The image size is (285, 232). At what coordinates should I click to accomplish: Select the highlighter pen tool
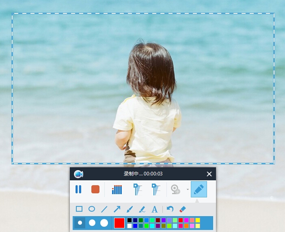pos(142,209)
